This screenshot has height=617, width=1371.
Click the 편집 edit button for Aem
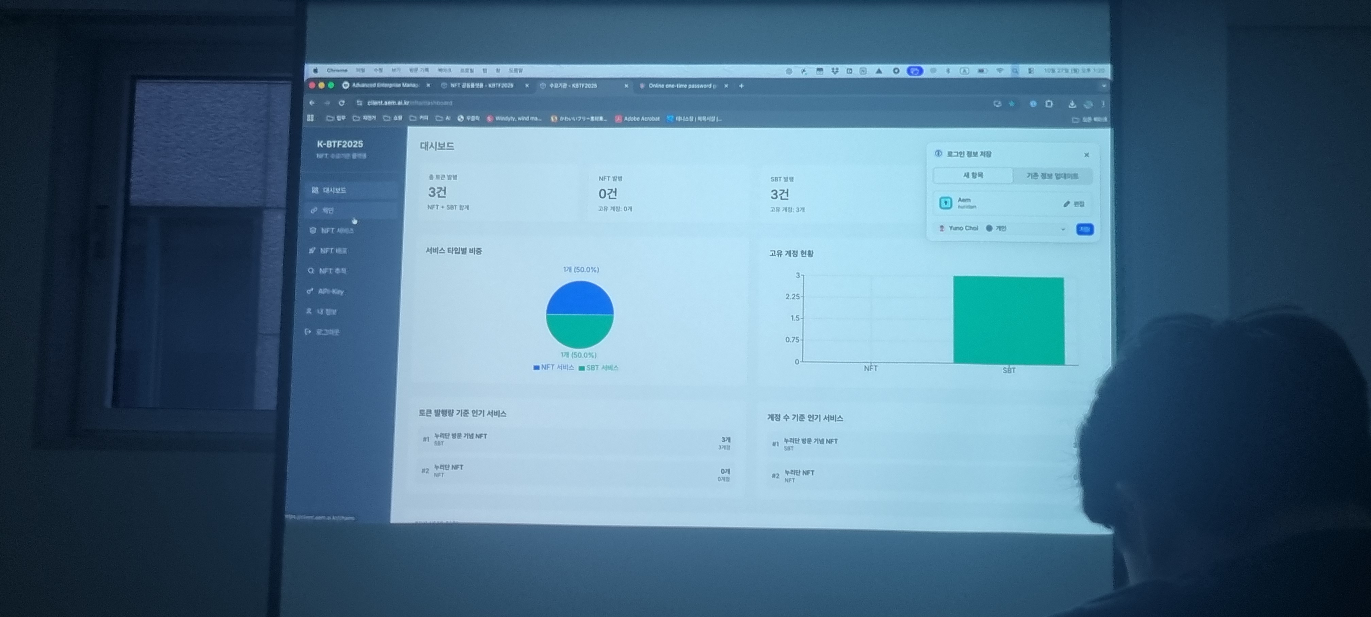1074,204
